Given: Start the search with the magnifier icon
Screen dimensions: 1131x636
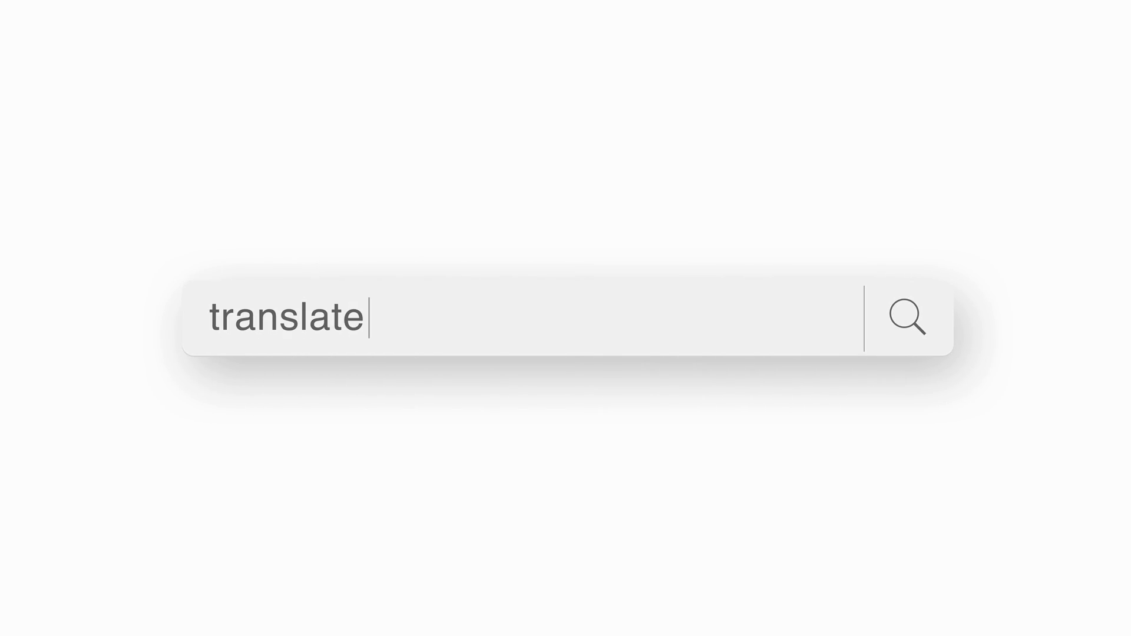Looking at the screenshot, I should 907,317.
